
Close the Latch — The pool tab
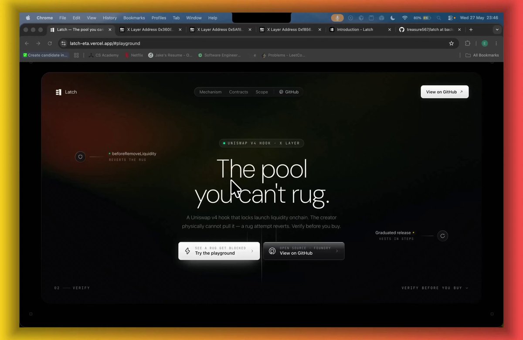[110, 30]
